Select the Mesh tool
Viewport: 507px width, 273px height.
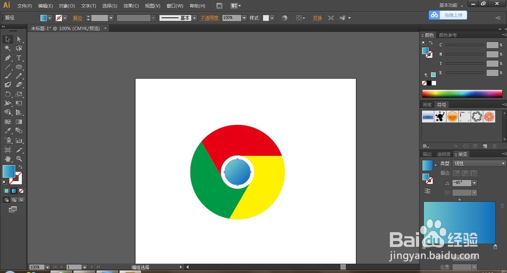tap(8, 122)
